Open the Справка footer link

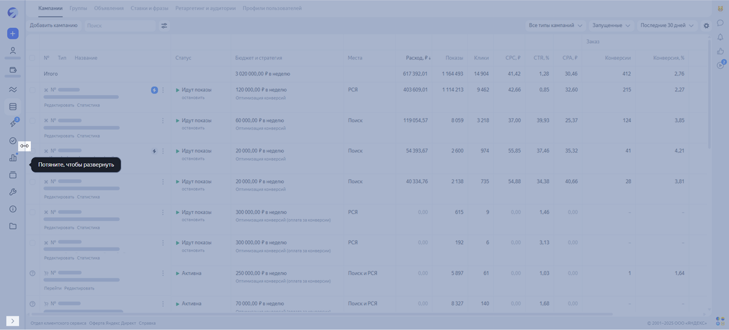(x=147, y=323)
